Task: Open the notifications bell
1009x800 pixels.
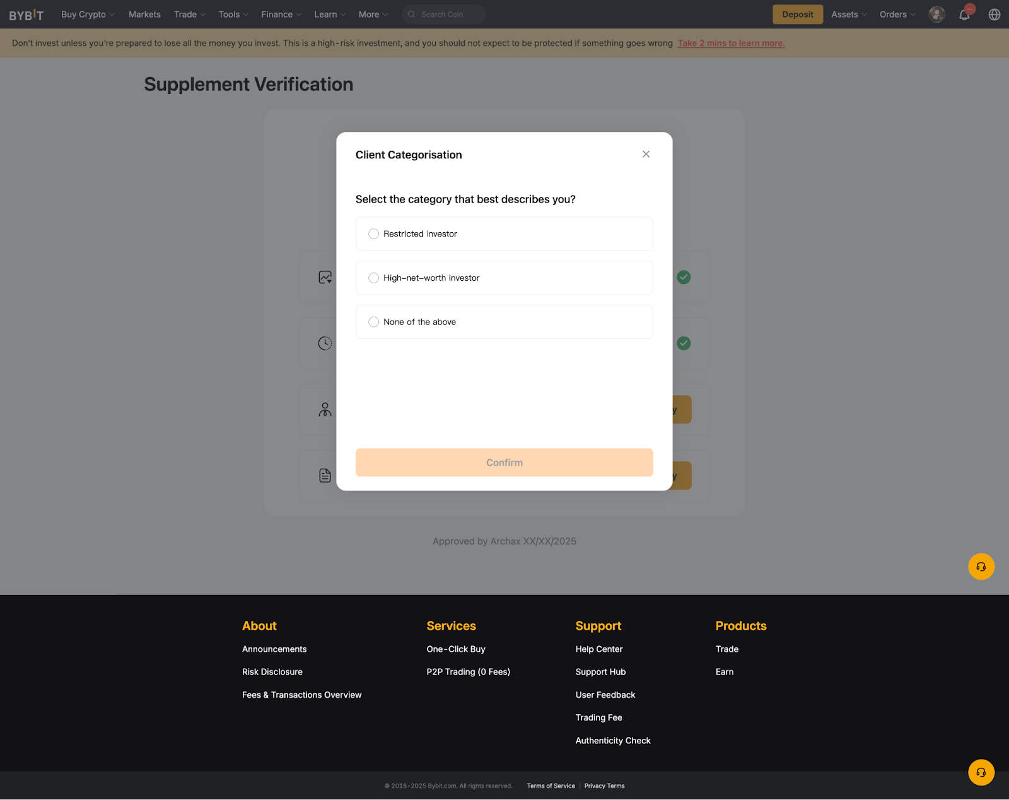Action: pos(964,15)
